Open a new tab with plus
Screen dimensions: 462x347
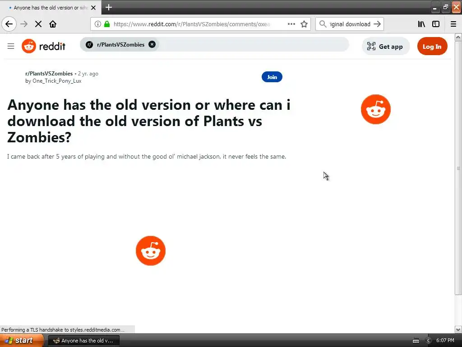109,7
